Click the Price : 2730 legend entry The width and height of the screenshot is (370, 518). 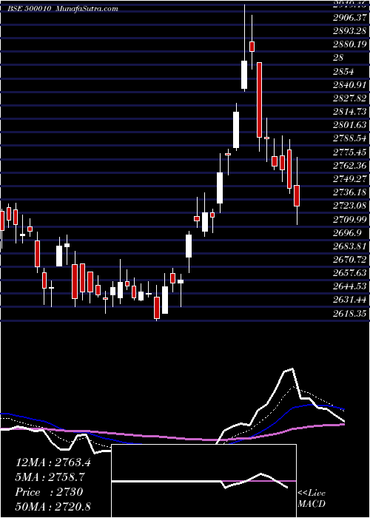pos(49,492)
